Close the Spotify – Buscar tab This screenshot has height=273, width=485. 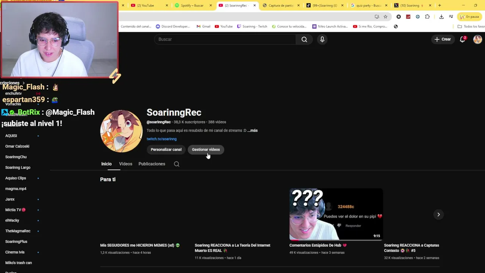pyautogui.click(x=211, y=5)
